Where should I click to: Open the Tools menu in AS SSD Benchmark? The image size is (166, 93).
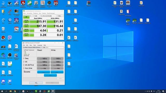(x=34, y=45)
